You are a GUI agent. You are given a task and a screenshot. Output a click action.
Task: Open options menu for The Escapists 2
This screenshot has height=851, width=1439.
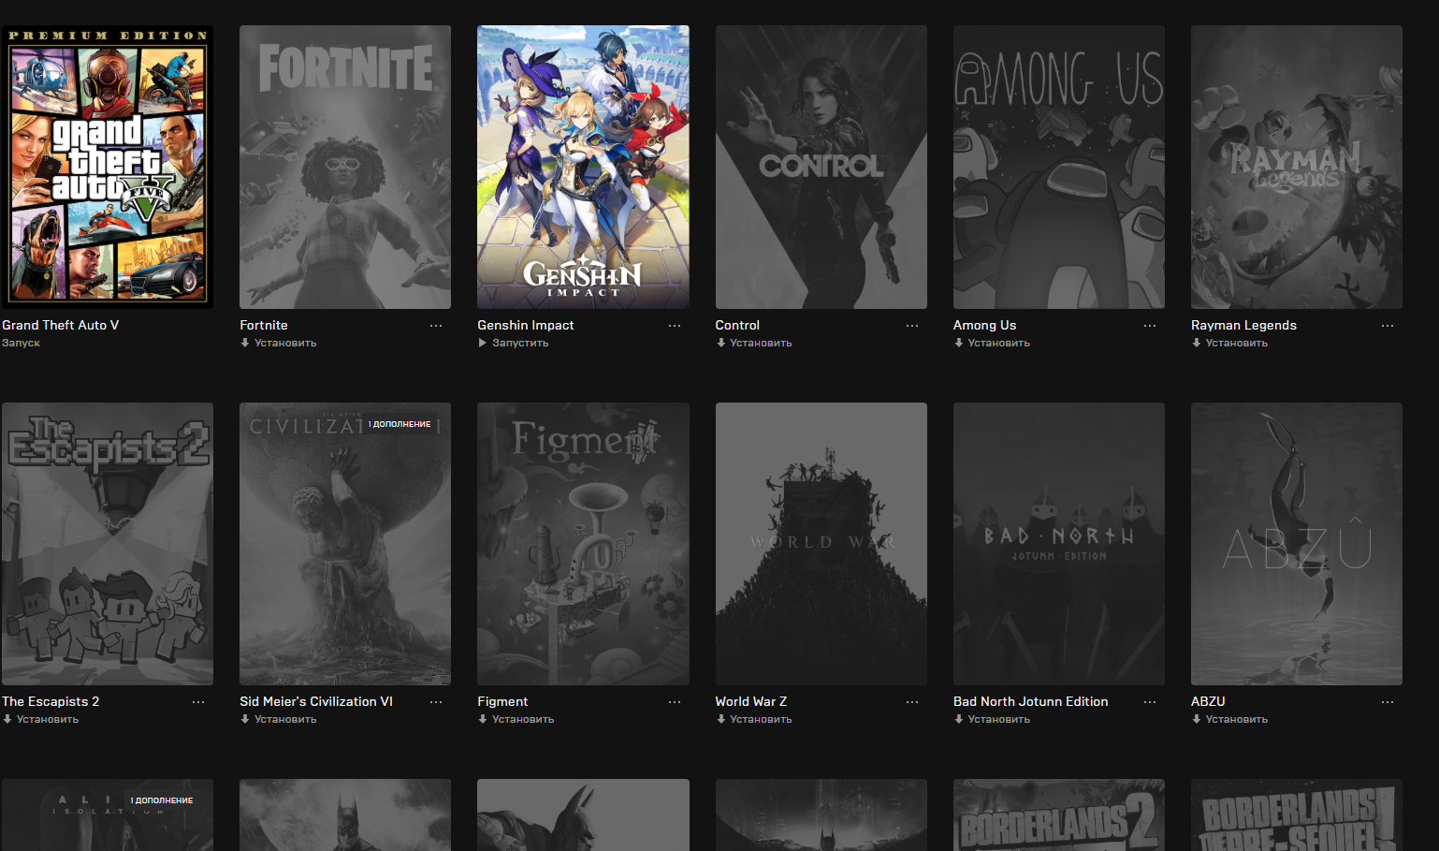[x=198, y=702]
